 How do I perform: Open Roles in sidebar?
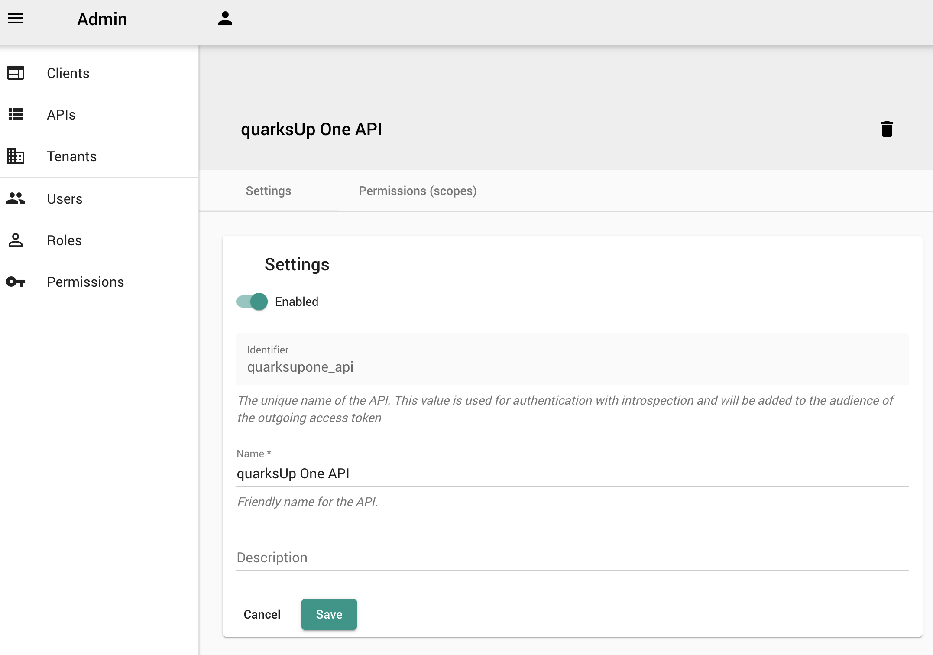coord(99,240)
